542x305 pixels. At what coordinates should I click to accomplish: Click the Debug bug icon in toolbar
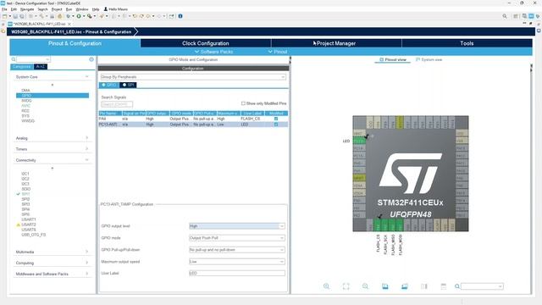69,16
